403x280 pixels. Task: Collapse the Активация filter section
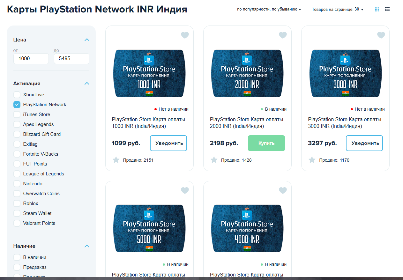point(87,84)
